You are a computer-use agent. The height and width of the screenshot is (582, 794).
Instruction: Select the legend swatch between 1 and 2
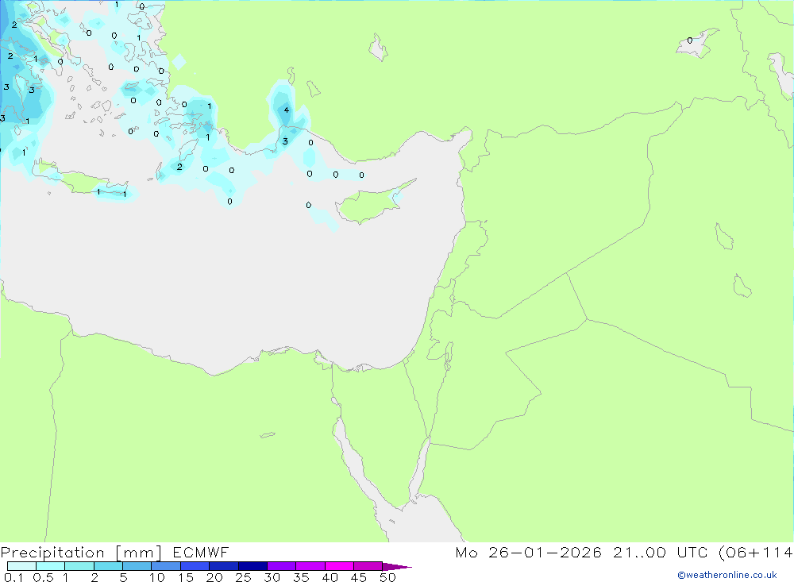point(79,566)
